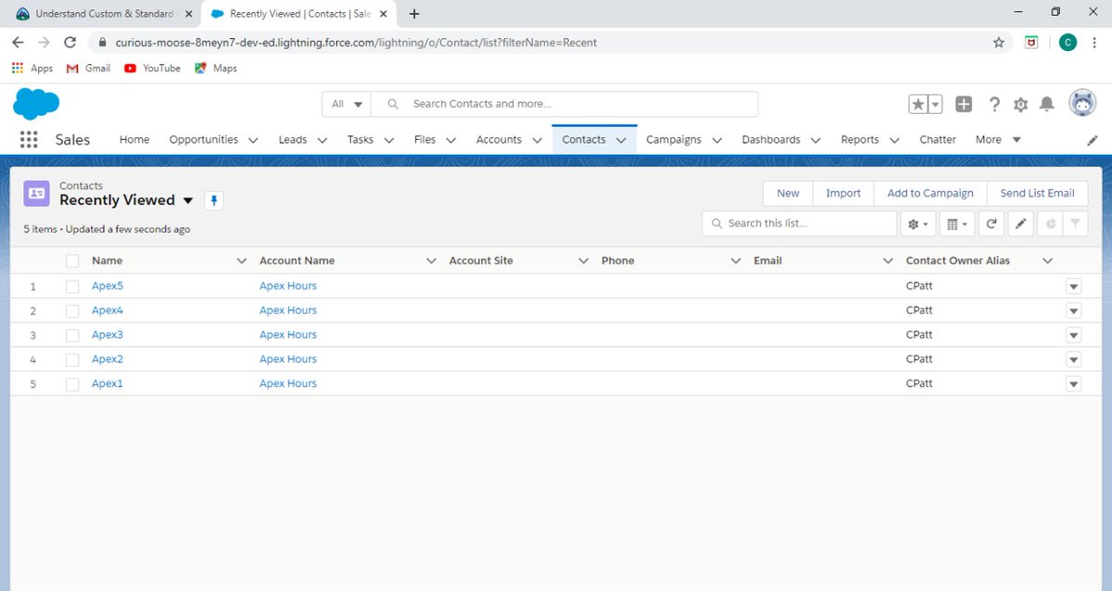The image size is (1112, 591).
Task: Expand the More navigation menu
Action: (x=998, y=140)
